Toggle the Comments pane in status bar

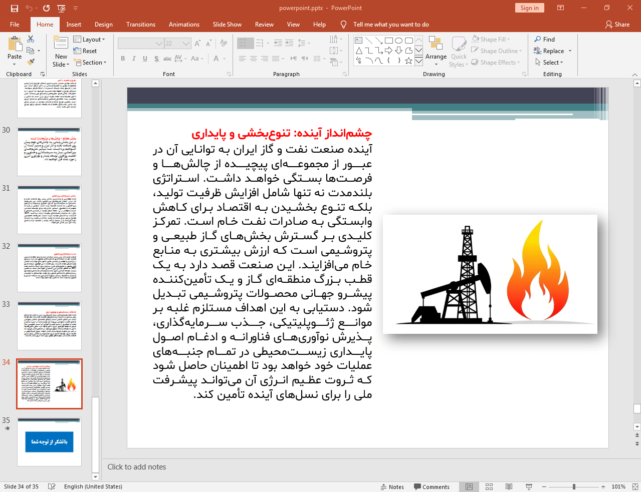coord(432,486)
